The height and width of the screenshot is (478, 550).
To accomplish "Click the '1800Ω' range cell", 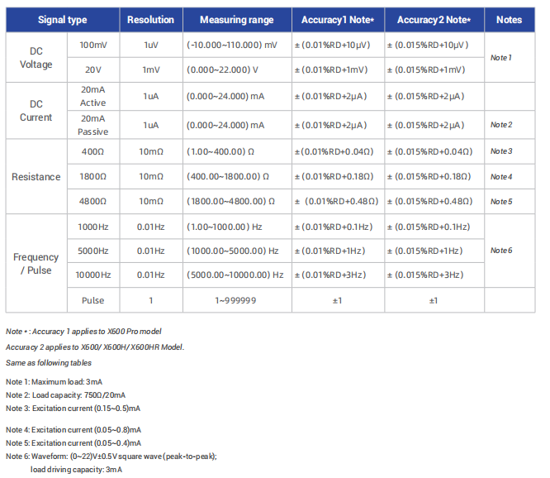I will click(93, 176).
